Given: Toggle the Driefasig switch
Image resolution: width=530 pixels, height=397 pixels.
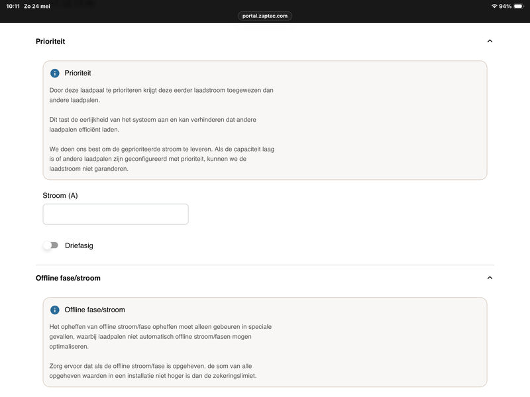Looking at the screenshot, I should (x=51, y=245).
